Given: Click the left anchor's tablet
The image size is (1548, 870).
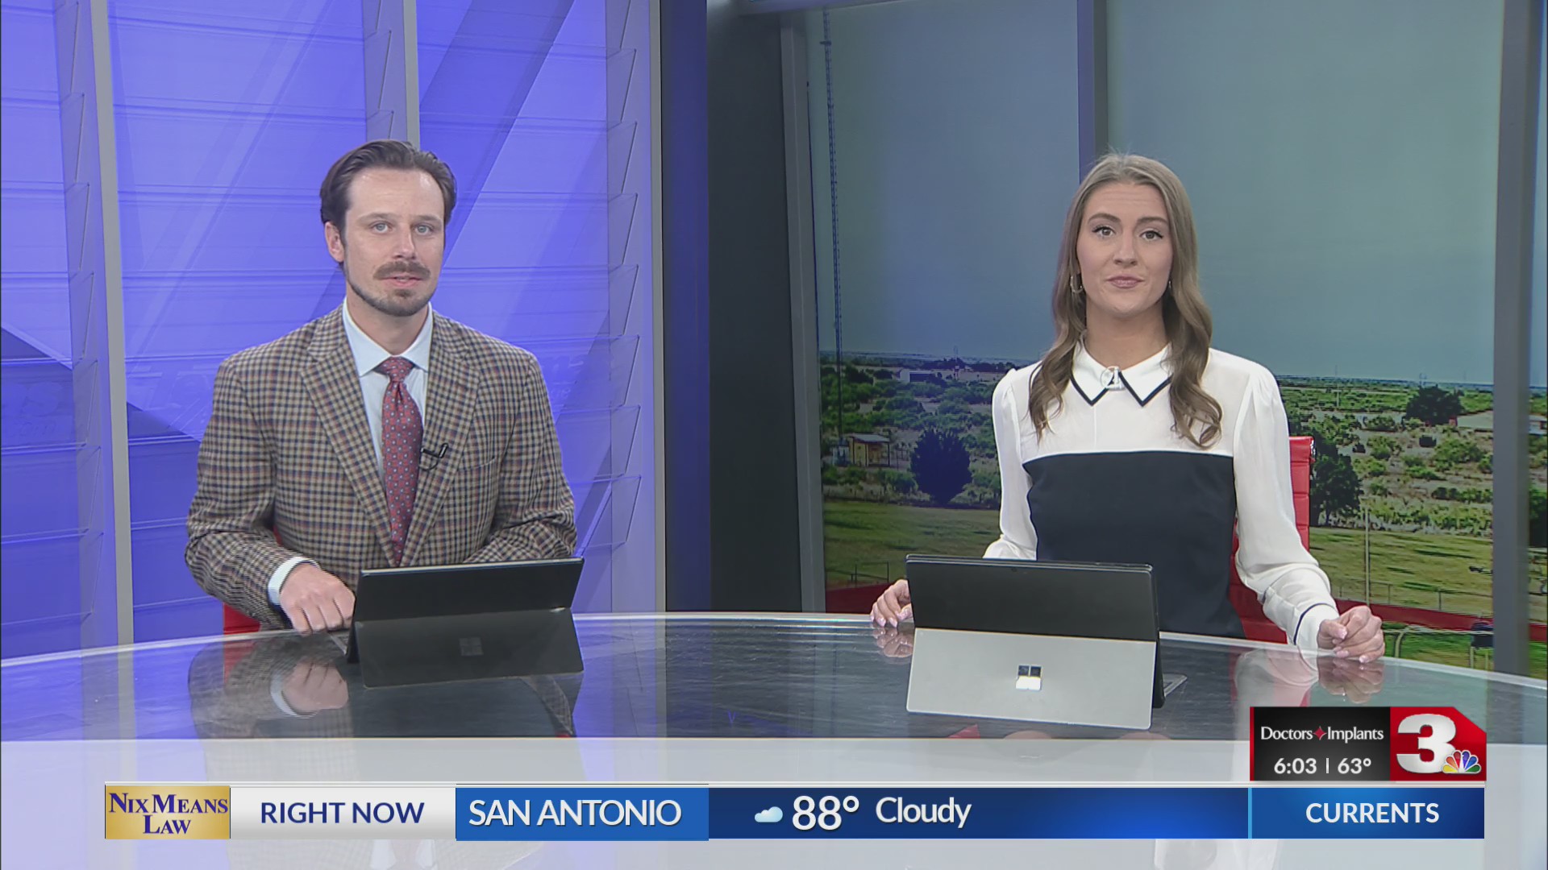Looking at the screenshot, I should [466, 620].
